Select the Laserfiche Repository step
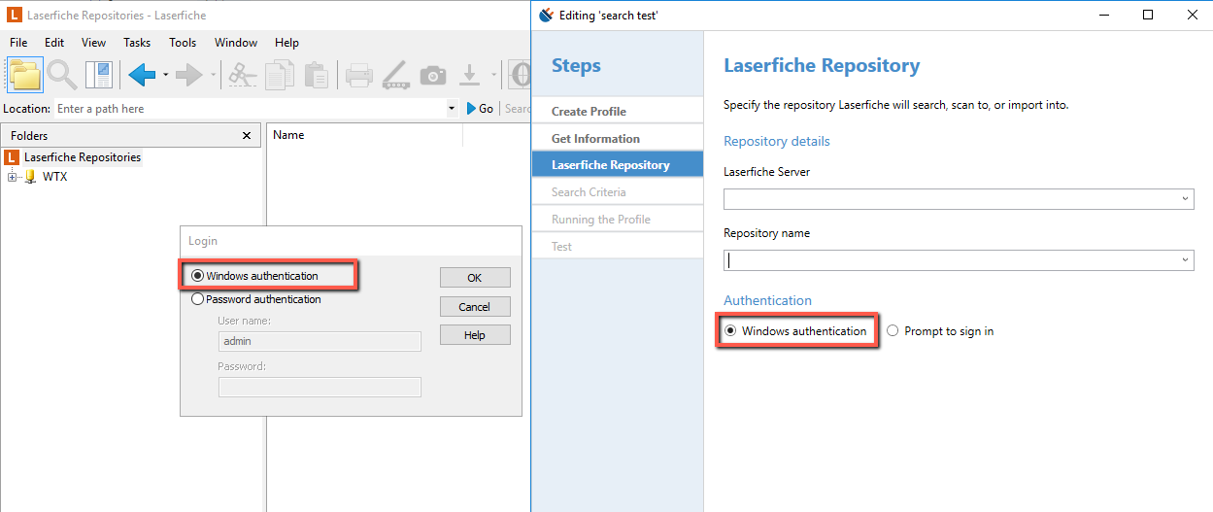The height and width of the screenshot is (512, 1213). tap(618, 164)
